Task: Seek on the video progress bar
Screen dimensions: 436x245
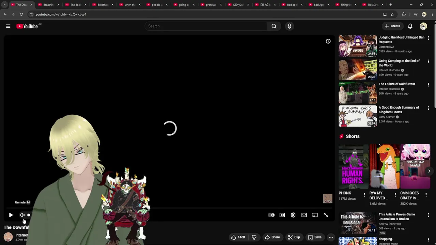Action: tap(169, 208)
